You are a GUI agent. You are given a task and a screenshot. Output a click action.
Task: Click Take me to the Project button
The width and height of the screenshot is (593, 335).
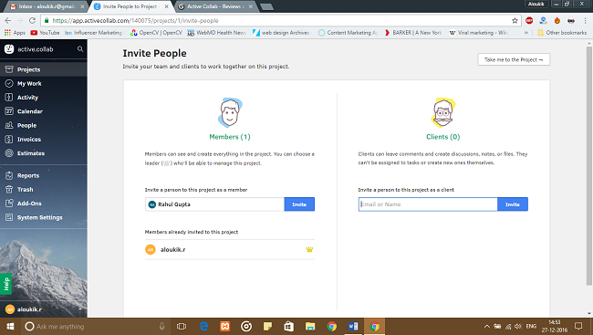click(514, 60)
